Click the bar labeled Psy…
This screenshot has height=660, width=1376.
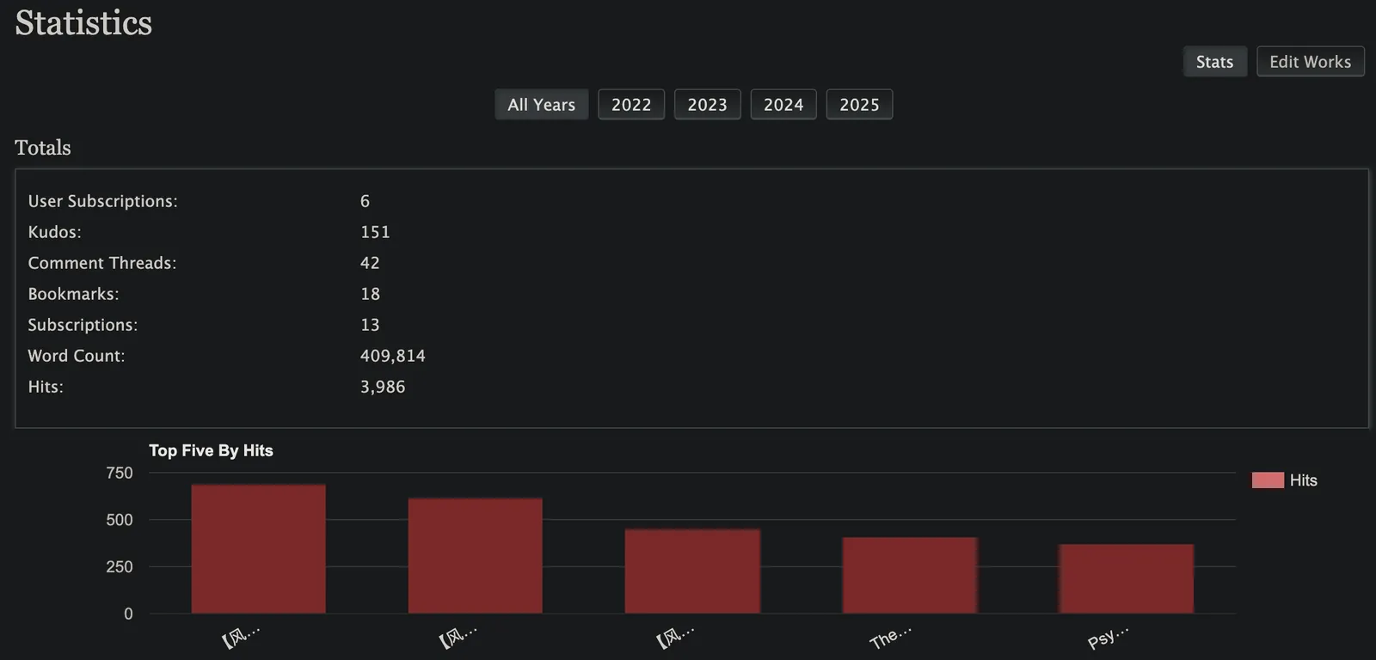[x=1127, y=579]
